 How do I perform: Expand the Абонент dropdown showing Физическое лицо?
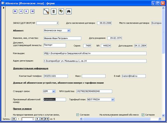click(69, 30)
